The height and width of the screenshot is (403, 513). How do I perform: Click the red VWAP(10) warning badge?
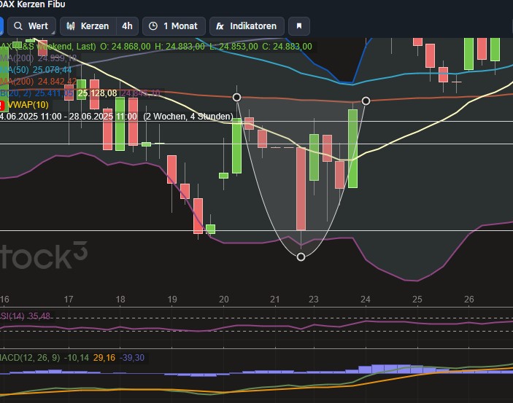pyautogui.click(x=3, y=105)
